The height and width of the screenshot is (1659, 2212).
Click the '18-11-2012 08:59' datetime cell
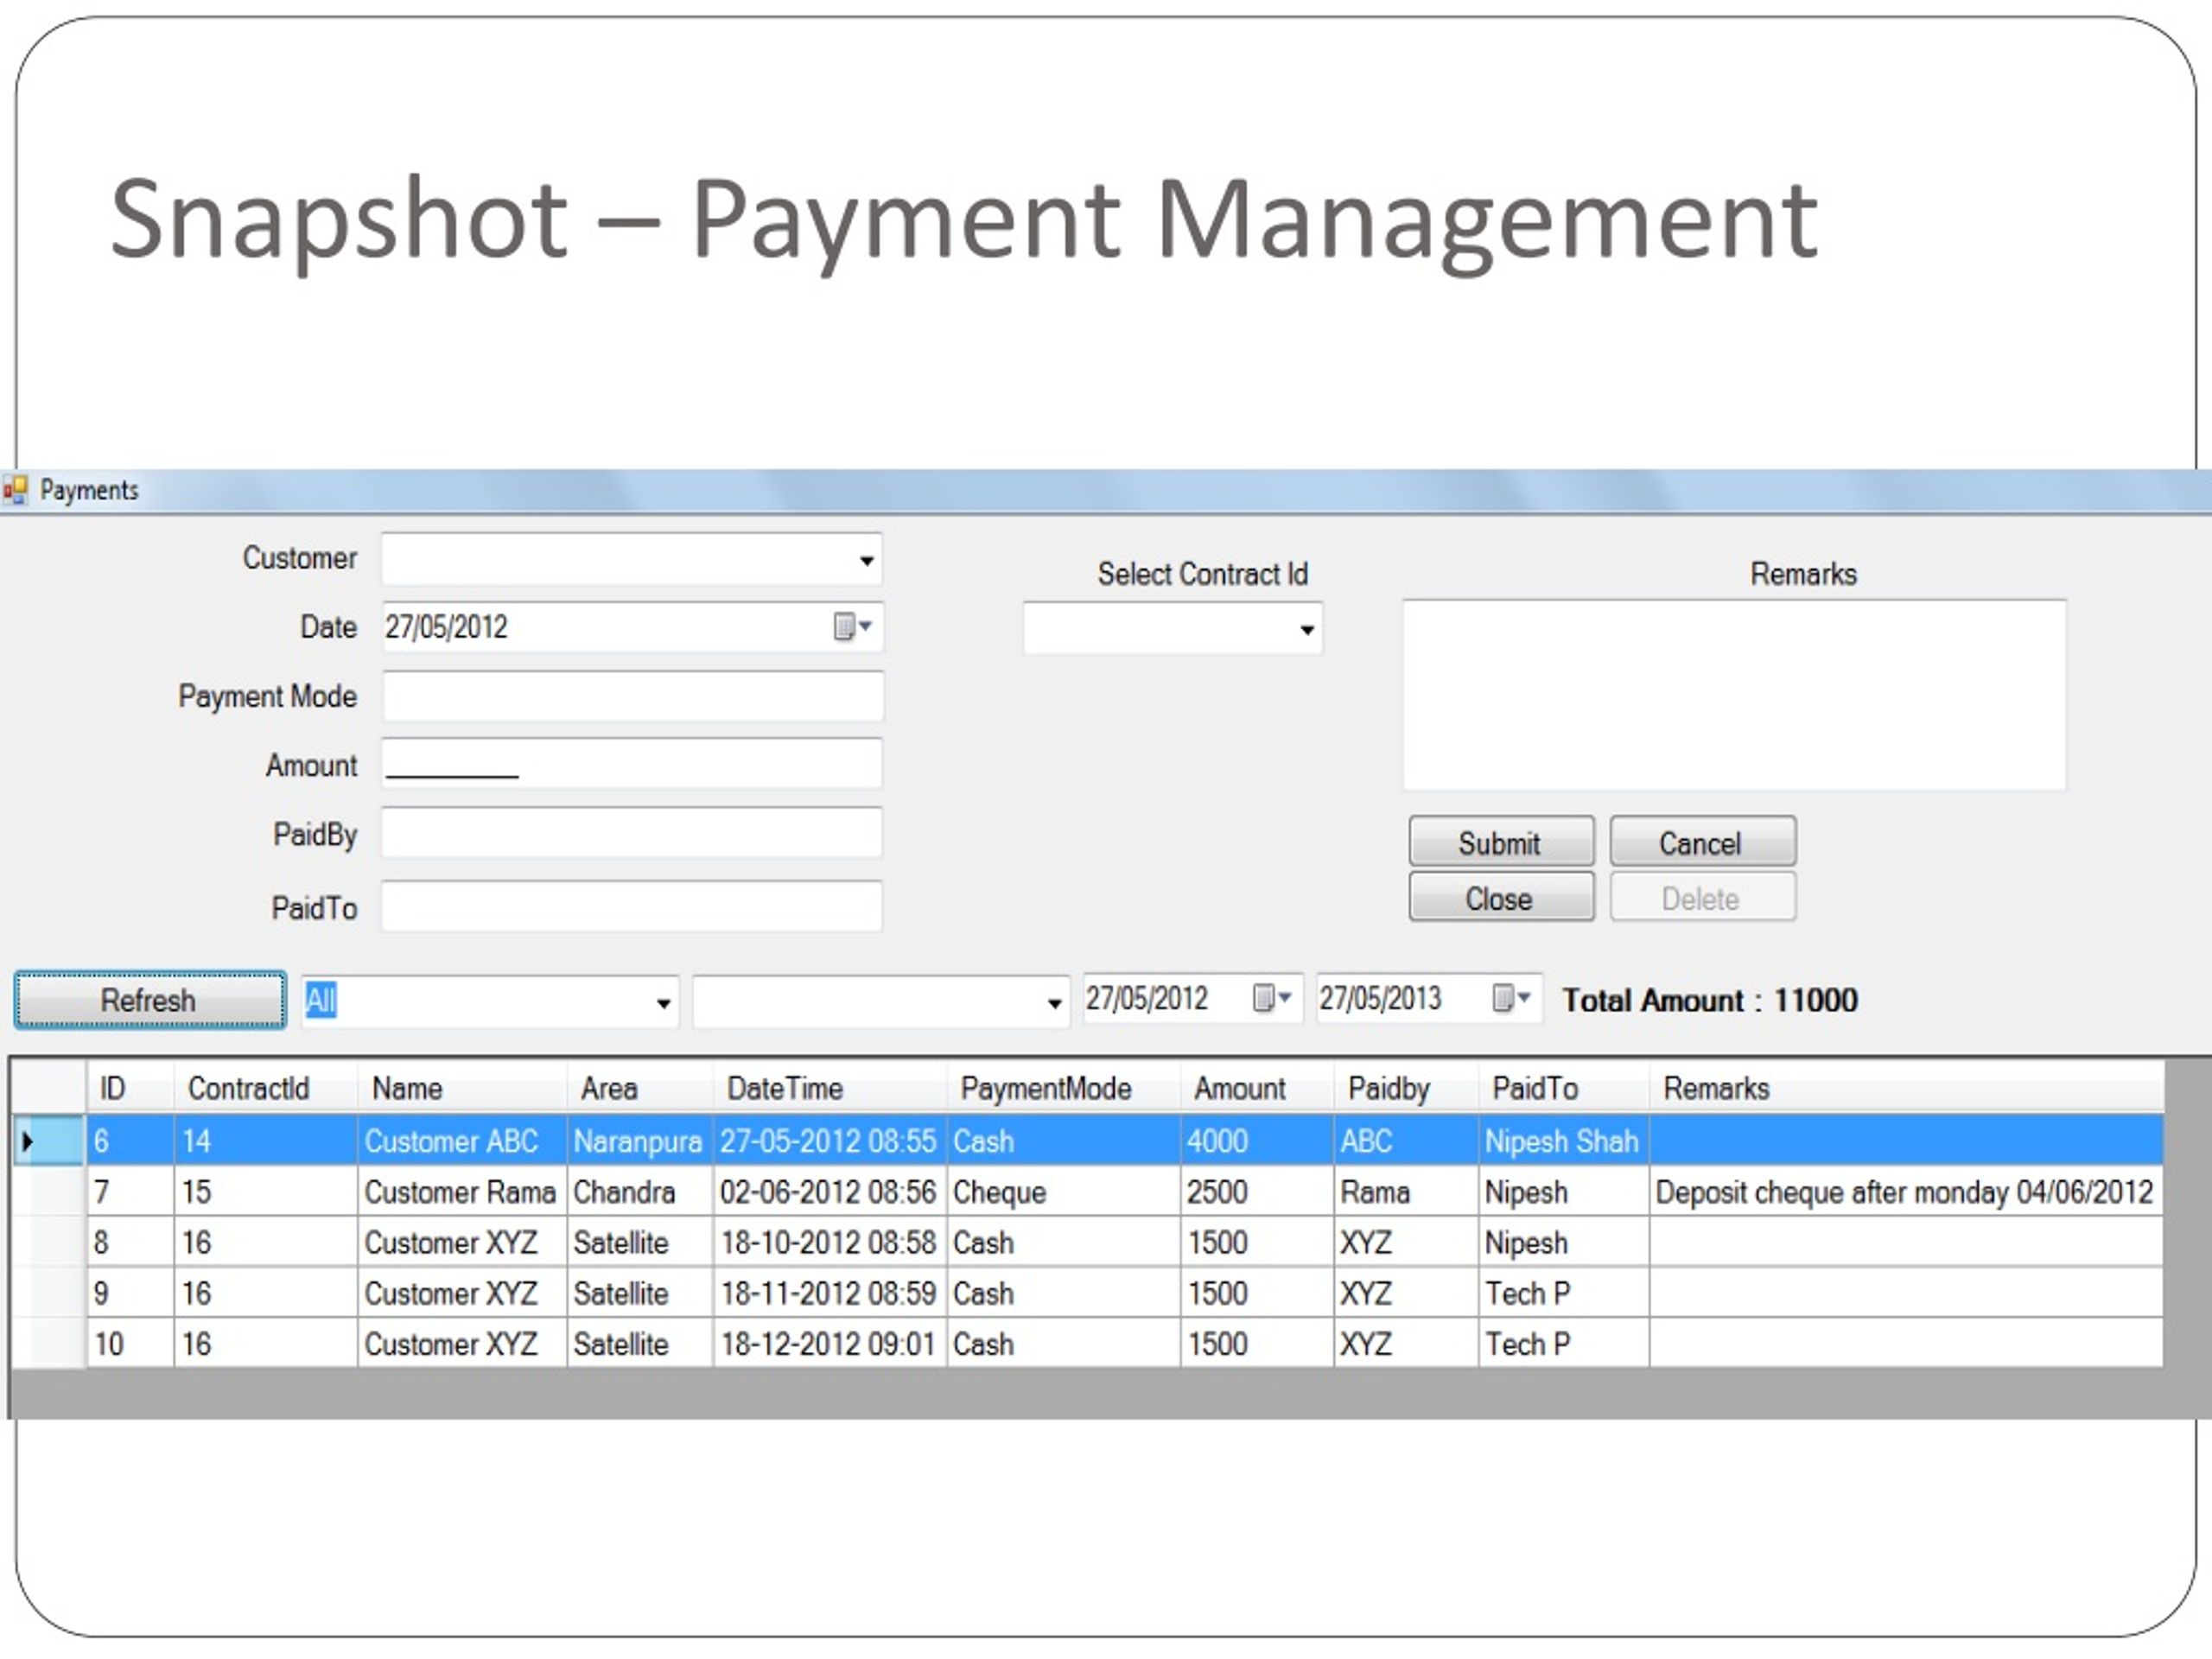(x=830, y=1293)
